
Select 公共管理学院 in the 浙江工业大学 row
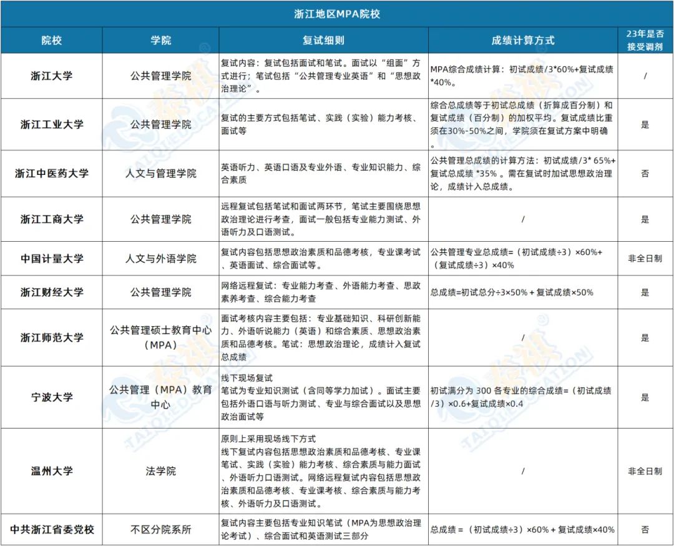click(161, 125)
